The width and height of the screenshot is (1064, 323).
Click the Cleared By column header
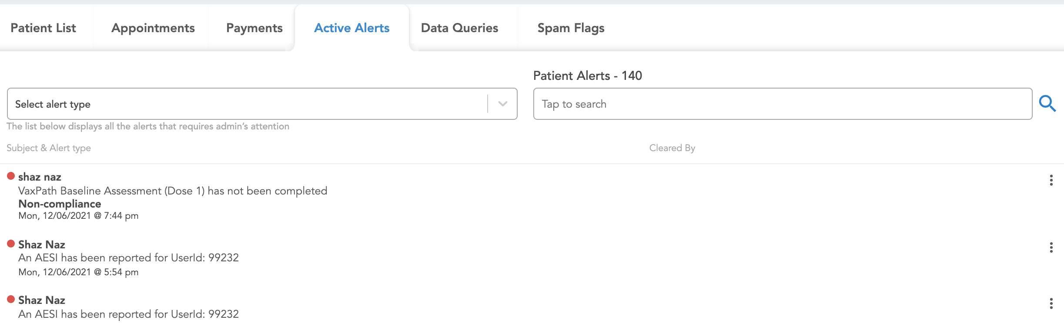[x=672, y=148]
